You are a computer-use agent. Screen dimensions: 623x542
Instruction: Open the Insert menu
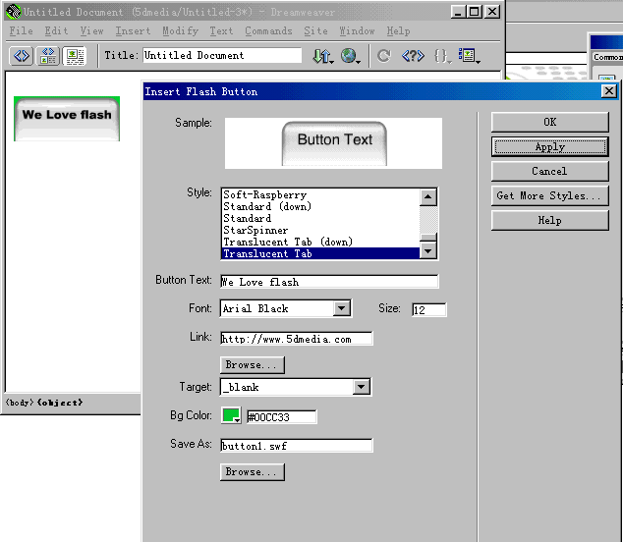(x=133, y=31)
